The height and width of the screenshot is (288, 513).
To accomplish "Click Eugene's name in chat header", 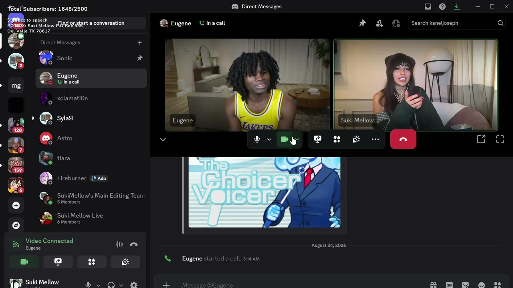I will tap(181, 23).
